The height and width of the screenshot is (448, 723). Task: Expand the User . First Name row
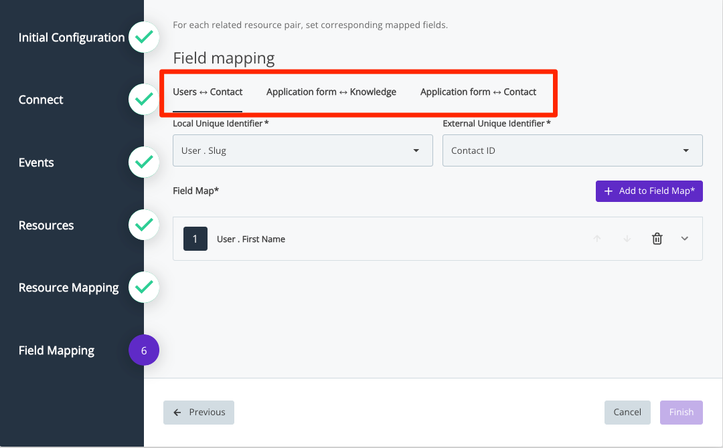pos(684,239)
